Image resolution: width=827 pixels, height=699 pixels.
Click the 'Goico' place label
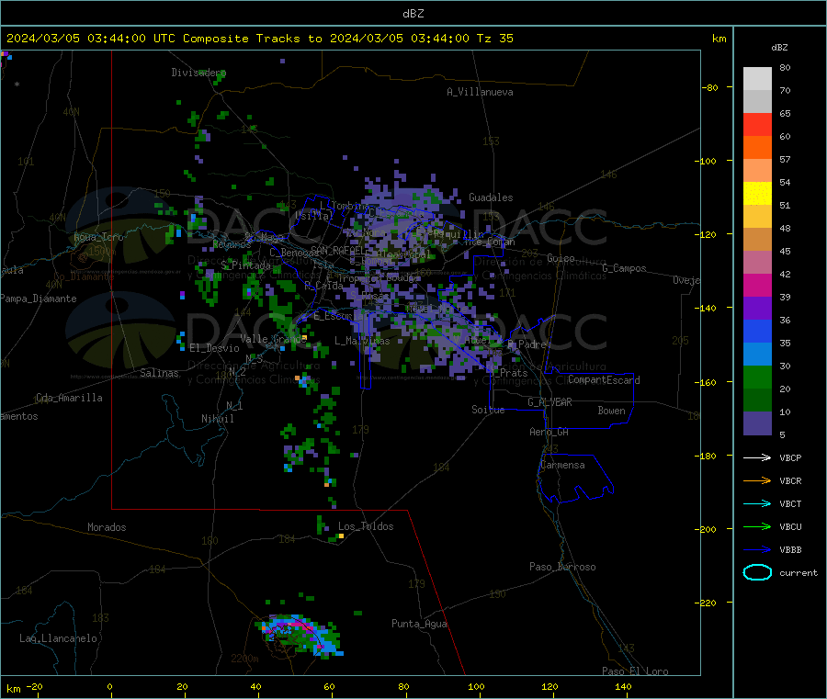(x=561, y=258)
